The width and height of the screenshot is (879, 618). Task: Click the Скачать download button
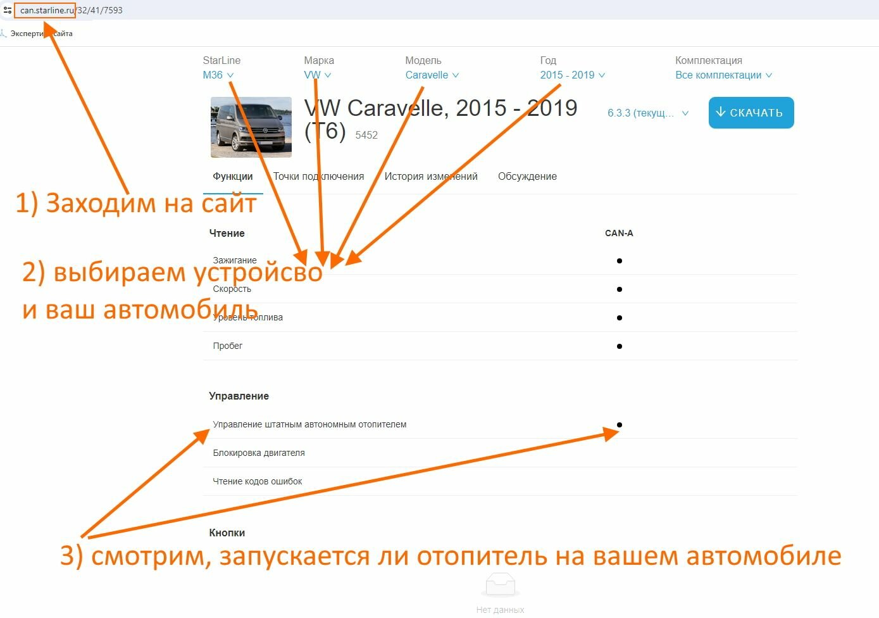click(x=751, y=113)
